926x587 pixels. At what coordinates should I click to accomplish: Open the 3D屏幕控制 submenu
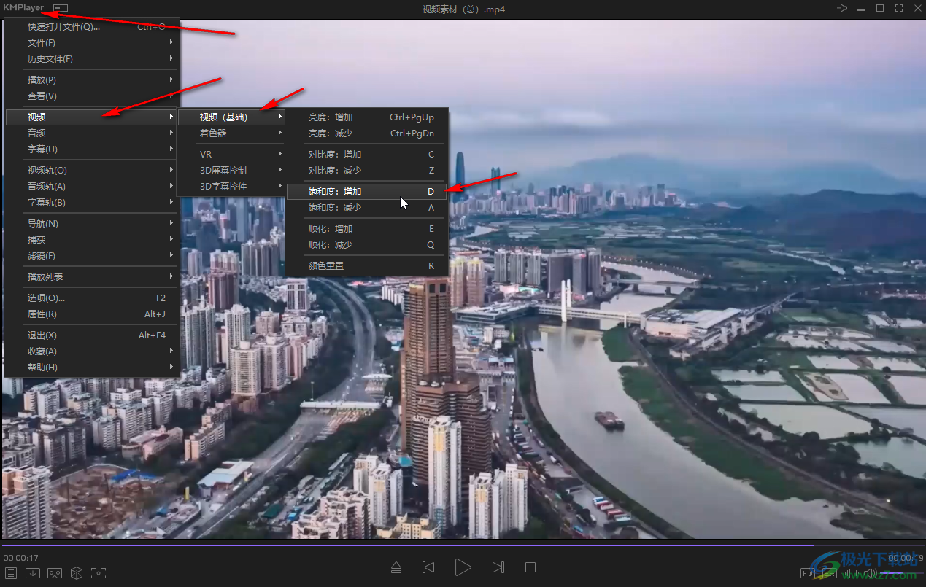(x=231, y=170)
